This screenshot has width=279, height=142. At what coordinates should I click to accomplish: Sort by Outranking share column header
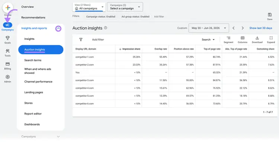pyautogui.click(x=266, y=49)
